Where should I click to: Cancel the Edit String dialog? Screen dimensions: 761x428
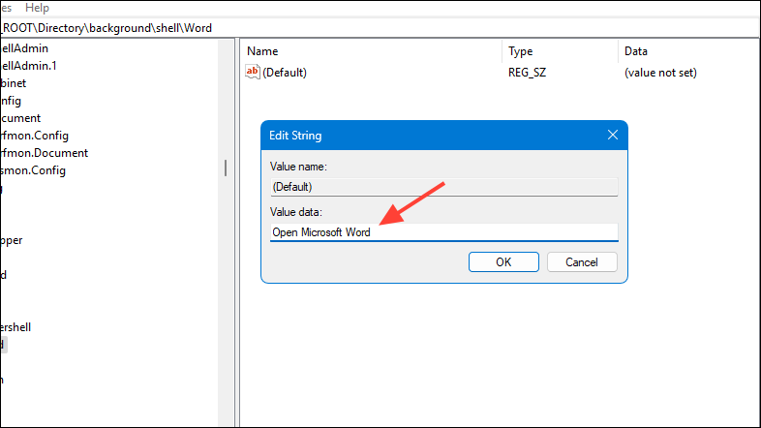point(582,262)
